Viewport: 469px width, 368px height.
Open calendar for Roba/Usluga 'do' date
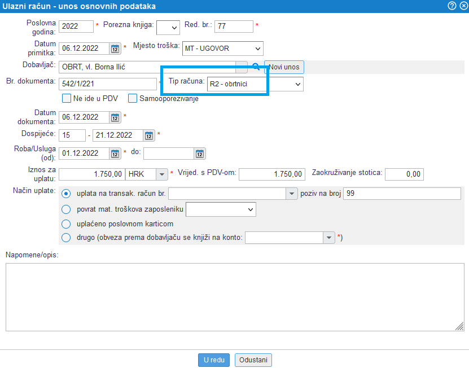tap(200, 154)
